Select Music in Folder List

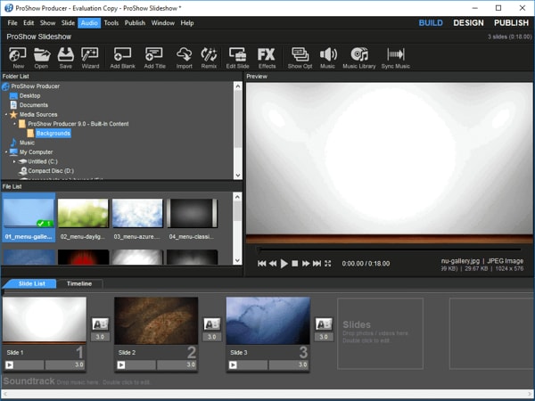(x=27, y=143)
